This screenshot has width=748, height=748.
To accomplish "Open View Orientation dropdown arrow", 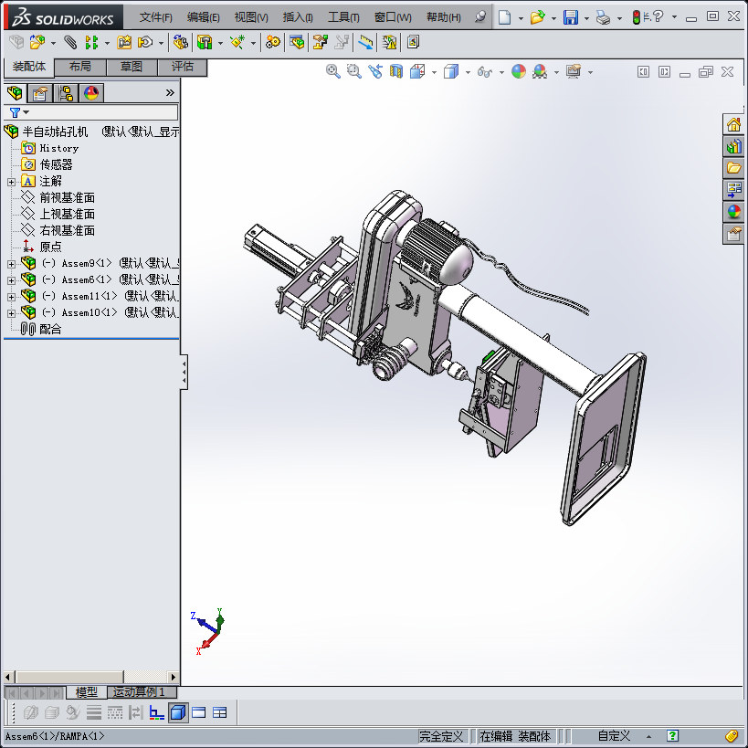I will coord(434,72).
